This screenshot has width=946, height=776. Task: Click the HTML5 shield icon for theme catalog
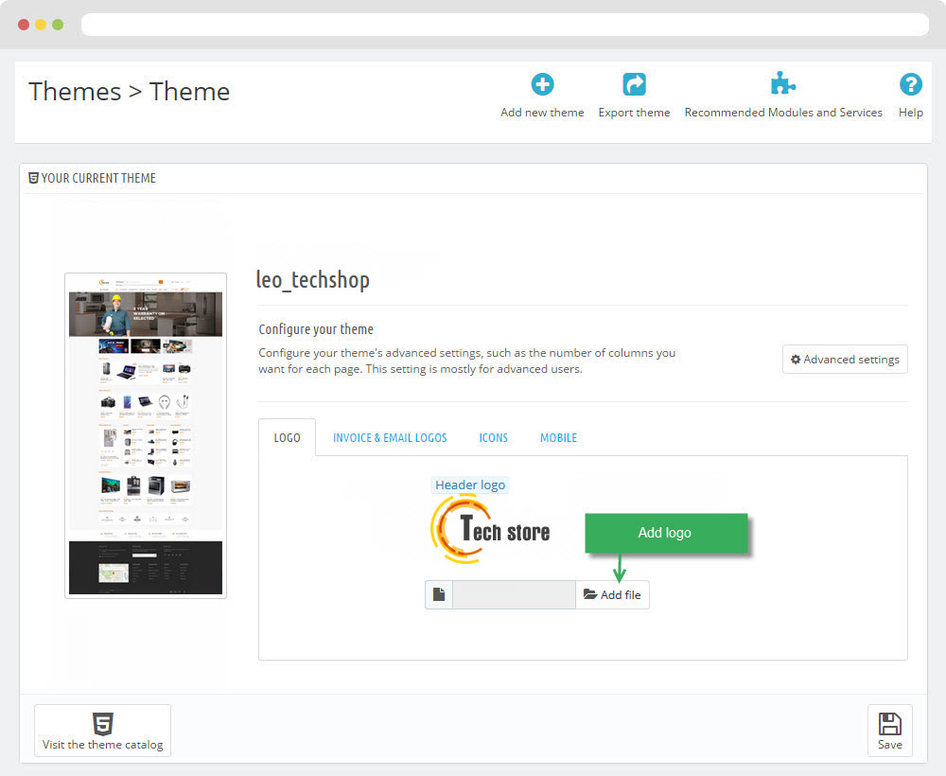[102, 724]
